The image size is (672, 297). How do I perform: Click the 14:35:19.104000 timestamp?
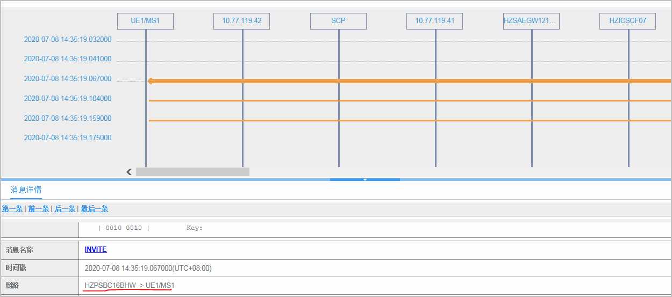[x=68, y=99]
